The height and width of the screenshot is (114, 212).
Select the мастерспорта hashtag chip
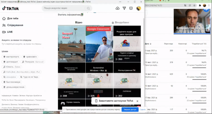11,57
